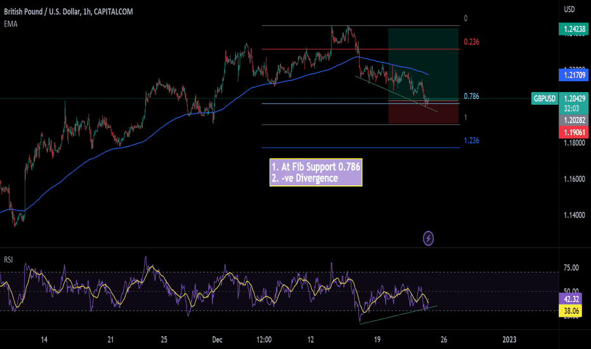Click the 38.06 yellow RSI average label
The image size is (591, 349).
570,311
